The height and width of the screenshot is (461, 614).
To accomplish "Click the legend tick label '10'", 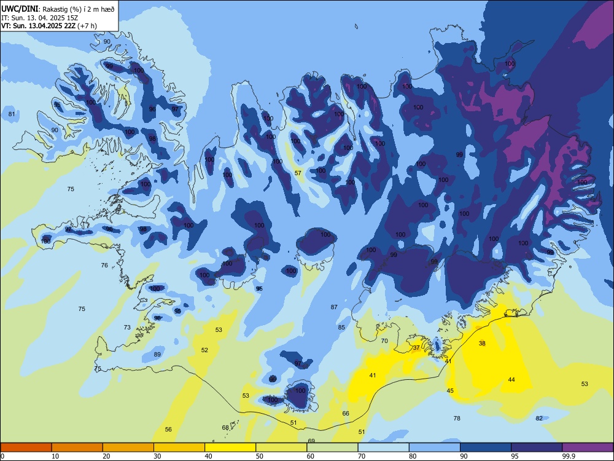I will click(x=55, y=456).
